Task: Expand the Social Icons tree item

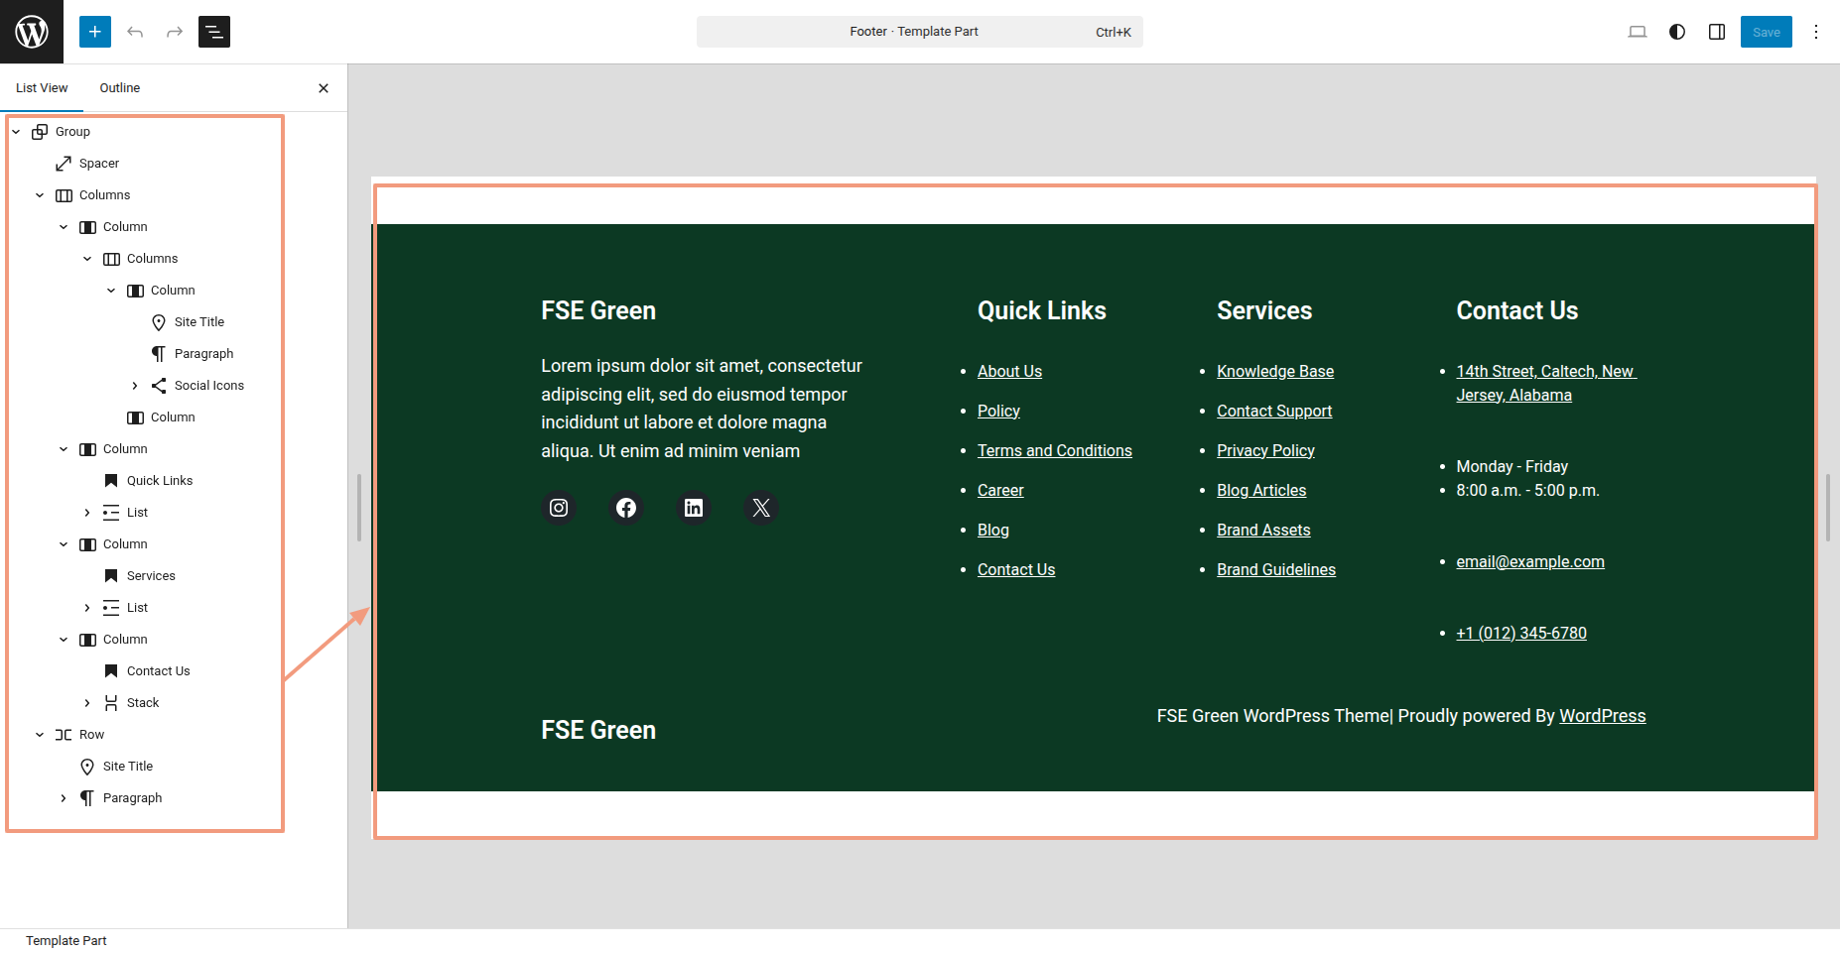Action: click(135, 386)
